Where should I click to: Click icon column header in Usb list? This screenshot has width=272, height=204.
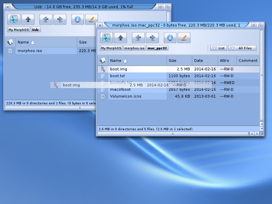pyautogui.click(x=10, y=42)
